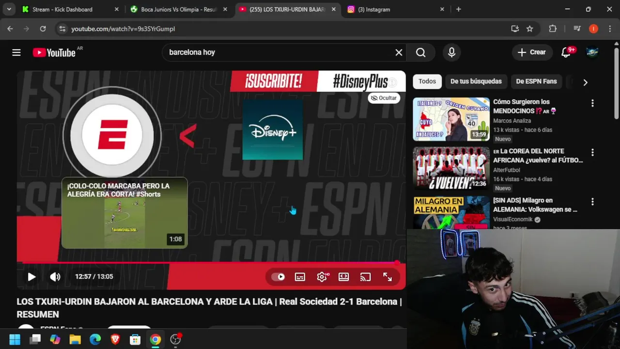The image size is (620, 349).
Task: Select the De tus búsquedas chip
Action: [x=476, y=81]
